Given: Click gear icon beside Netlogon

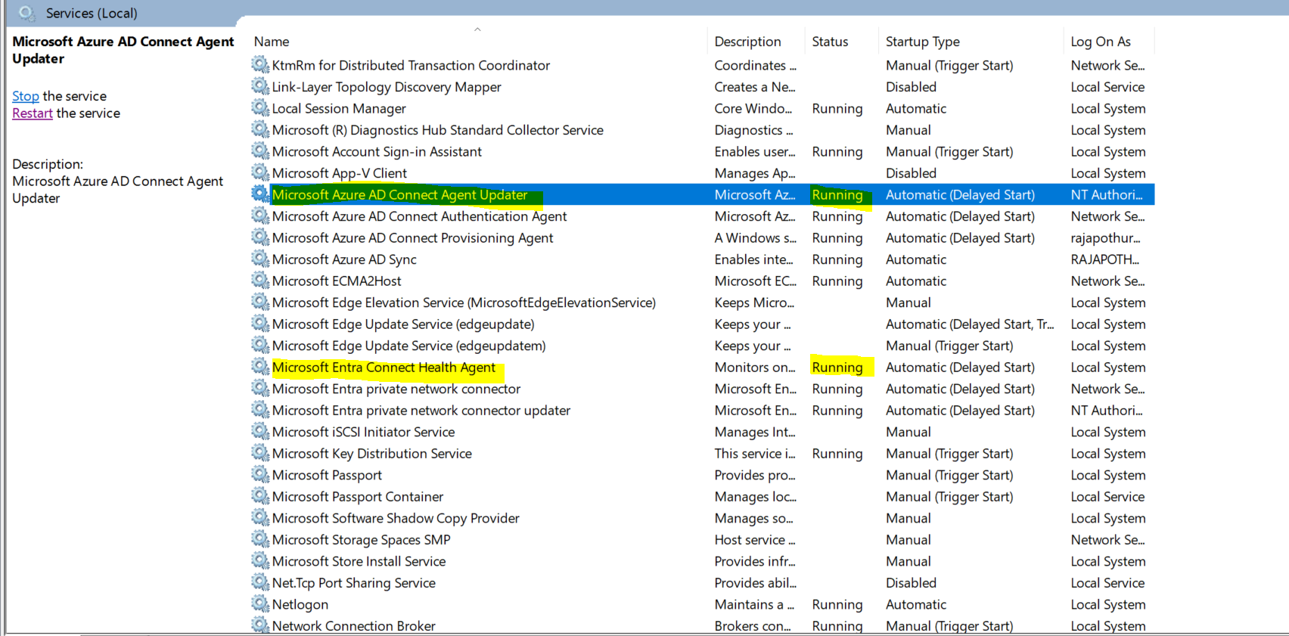Looking at the screenshot, I should 260,603.
